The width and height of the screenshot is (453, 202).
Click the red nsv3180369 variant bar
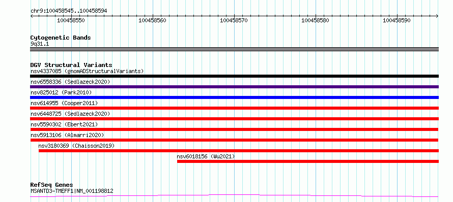239,151
